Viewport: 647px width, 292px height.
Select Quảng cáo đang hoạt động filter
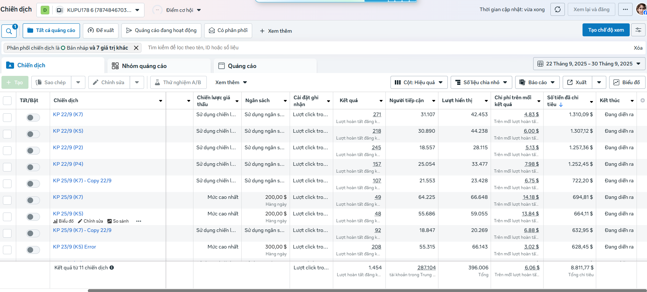tap(161, 31)
